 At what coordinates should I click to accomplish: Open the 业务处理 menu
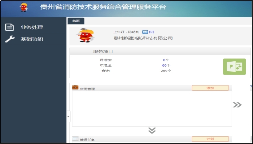point(32,27)
